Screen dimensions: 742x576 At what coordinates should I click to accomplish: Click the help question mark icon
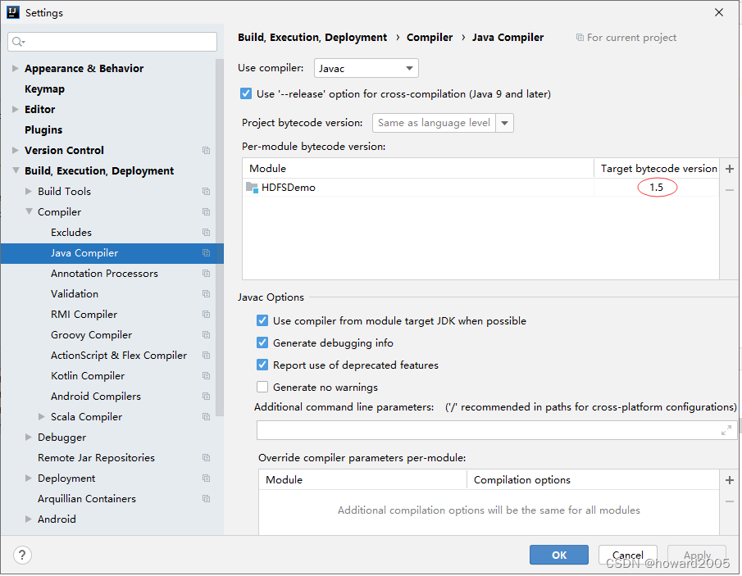point(22,555)
